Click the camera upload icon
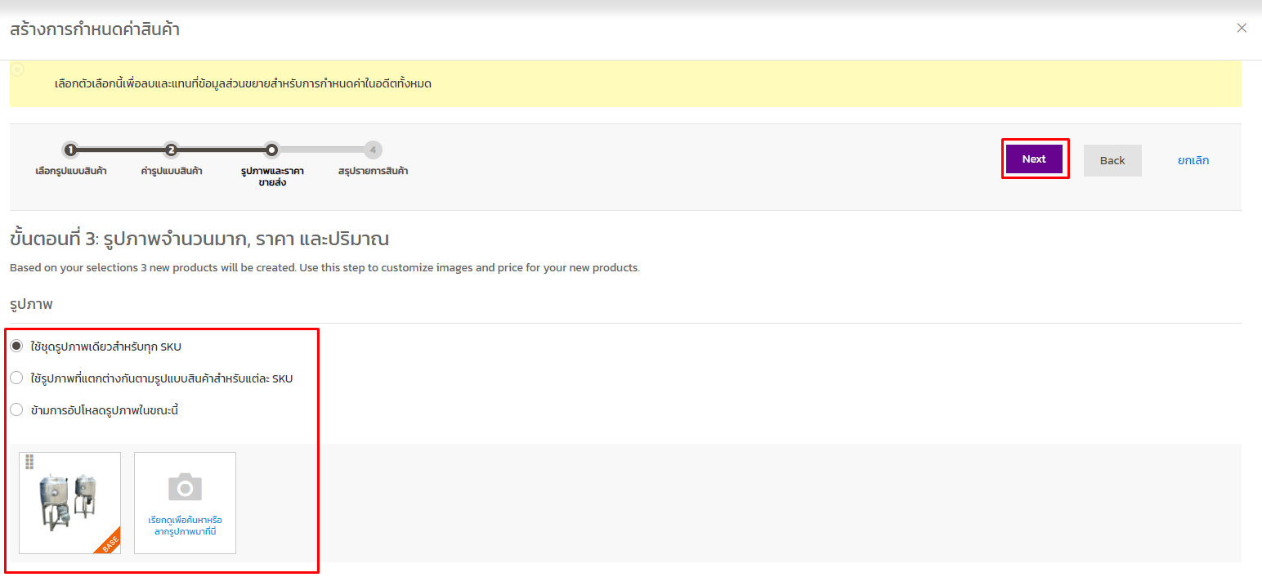The image size is (1262, 586). (x=185, y=487)
